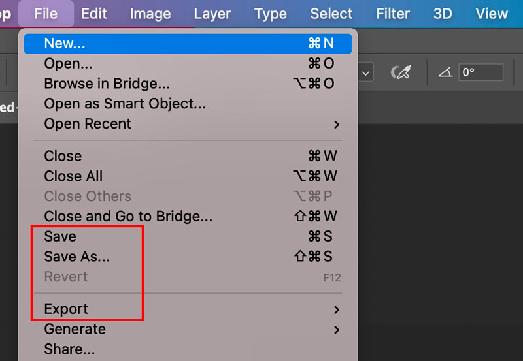Choose Close All menu entry
This screenshot has width=523, height=361.
[73, 176]
